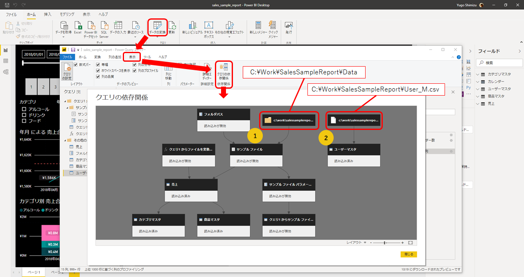Click the データの変換 (Transform Data) icon
Screen dimensions: 524x277
[x=157, y=25]
